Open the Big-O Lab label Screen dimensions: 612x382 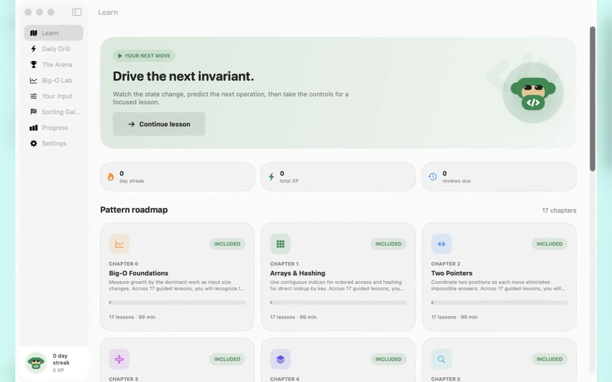(x=57, y=80)
